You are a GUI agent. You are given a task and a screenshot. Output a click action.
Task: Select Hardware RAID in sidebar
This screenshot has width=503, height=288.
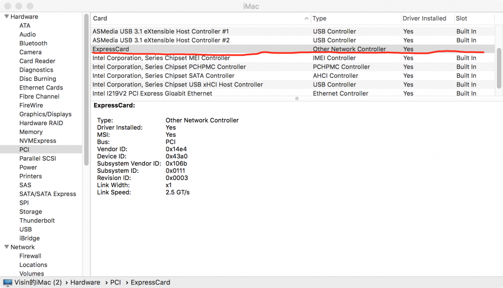41,123
